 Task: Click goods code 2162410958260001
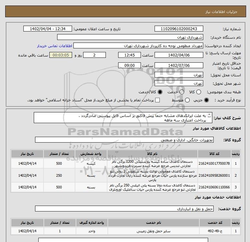click(x=214, y=175)
